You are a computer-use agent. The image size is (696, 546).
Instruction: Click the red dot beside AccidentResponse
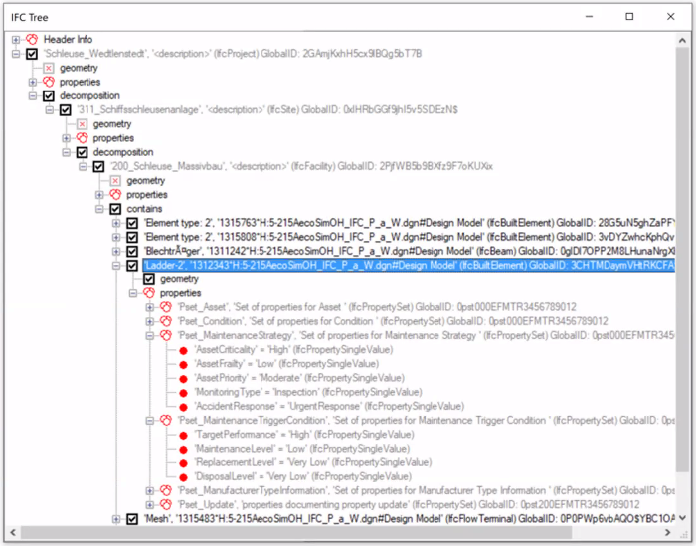click(183, 407)
